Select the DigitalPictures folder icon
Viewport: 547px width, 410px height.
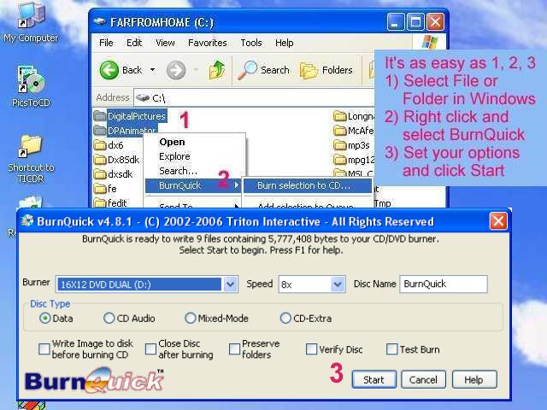coord(100,116)
